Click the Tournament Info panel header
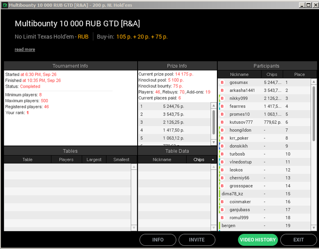319x249 pixels. [70, 66]
